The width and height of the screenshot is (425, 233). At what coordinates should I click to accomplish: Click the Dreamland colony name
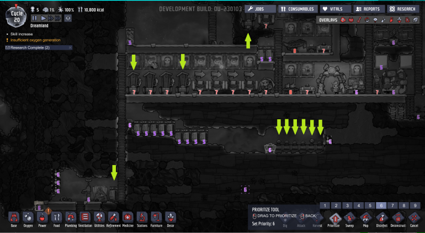pos(39,26)
